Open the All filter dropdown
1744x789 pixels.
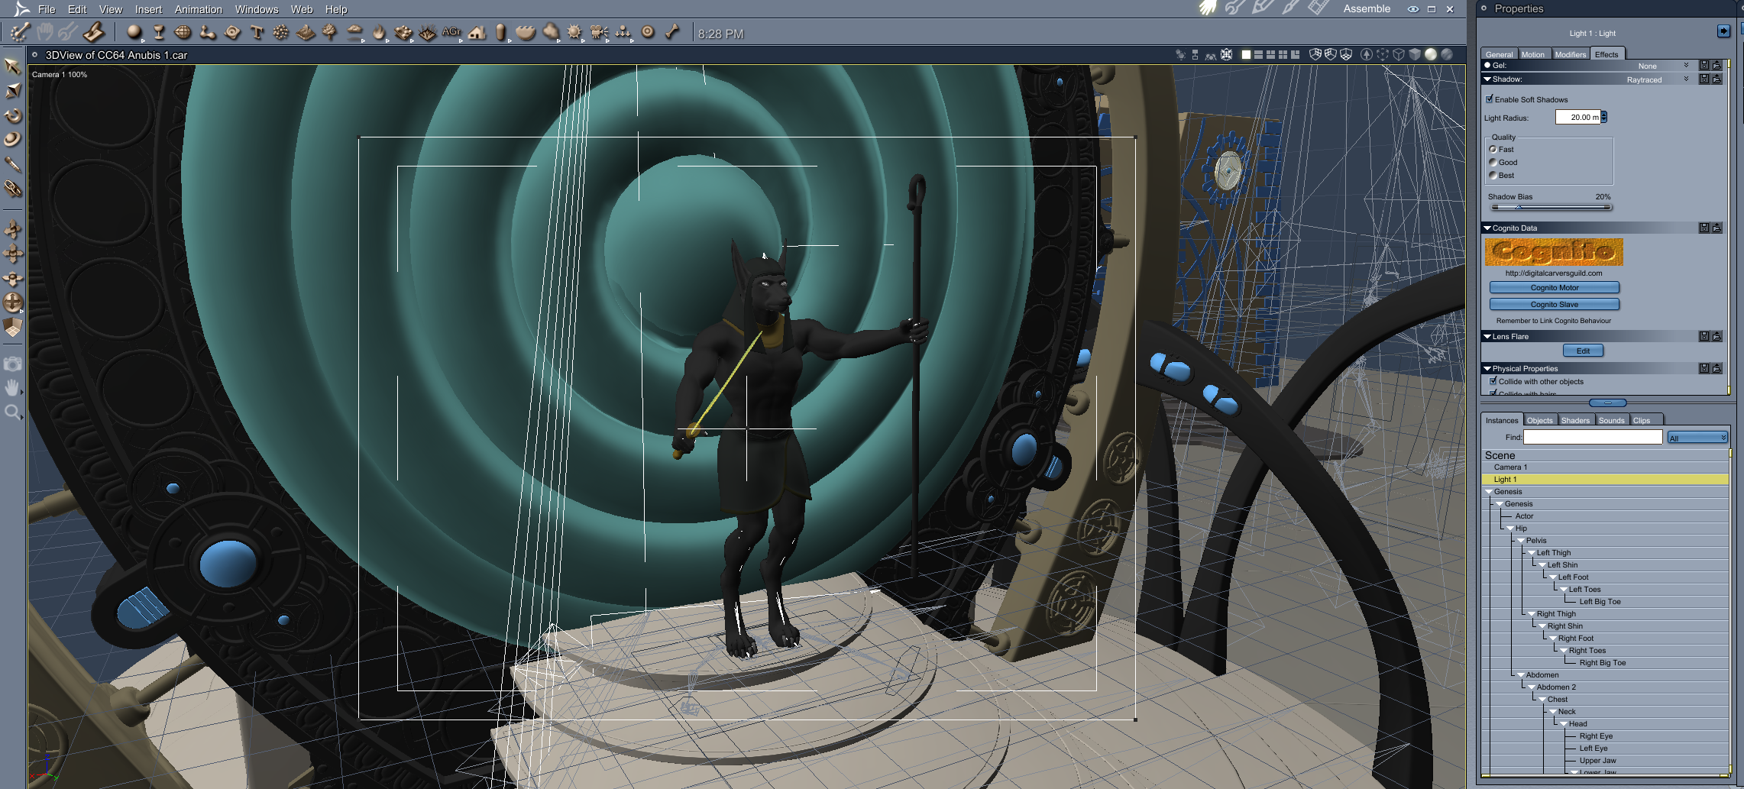(1697, 438)
